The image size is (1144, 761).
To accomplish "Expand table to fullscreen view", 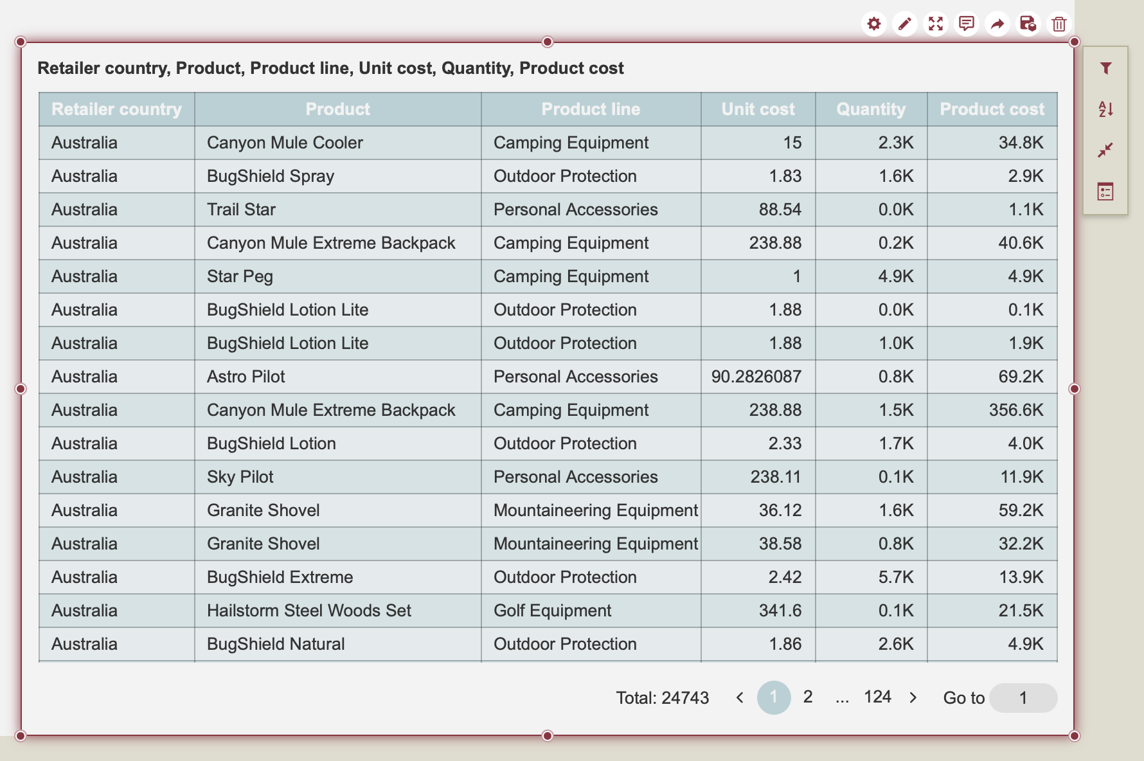I will tap(935, 24).
